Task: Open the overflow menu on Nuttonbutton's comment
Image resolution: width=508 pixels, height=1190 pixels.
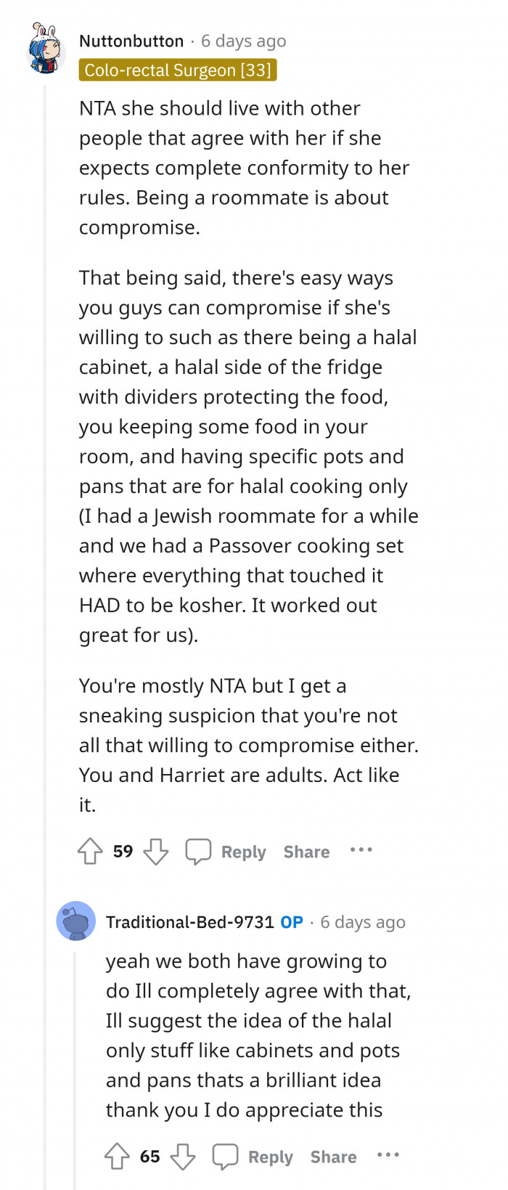Action: pos(361,849)
